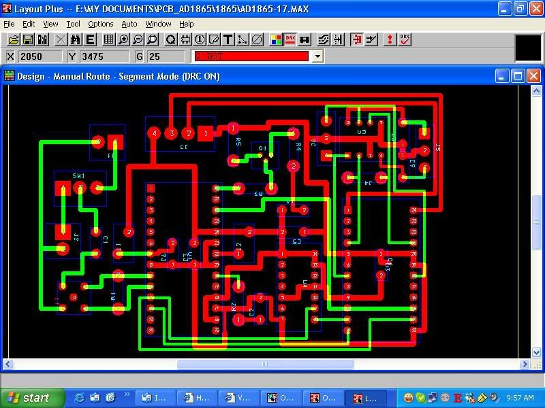
Task: Expand the quick launch overflow chevron
Action: [x=127, y=394]
